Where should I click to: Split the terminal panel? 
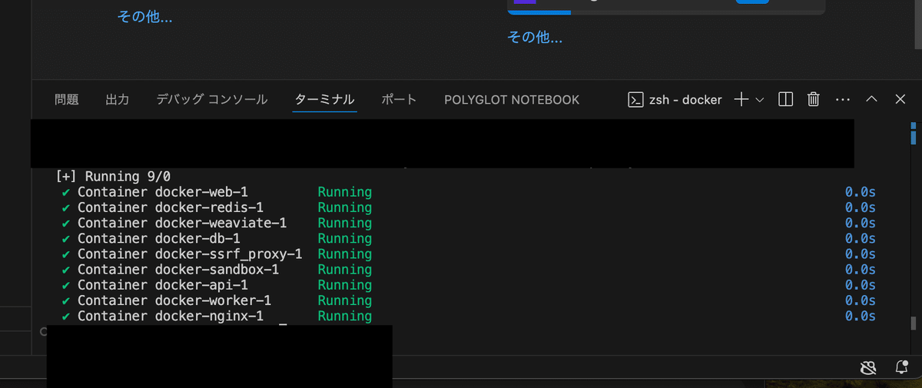[785, 100]
